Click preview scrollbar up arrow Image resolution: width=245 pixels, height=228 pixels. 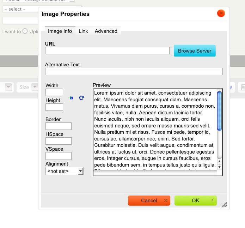[219, 162]
